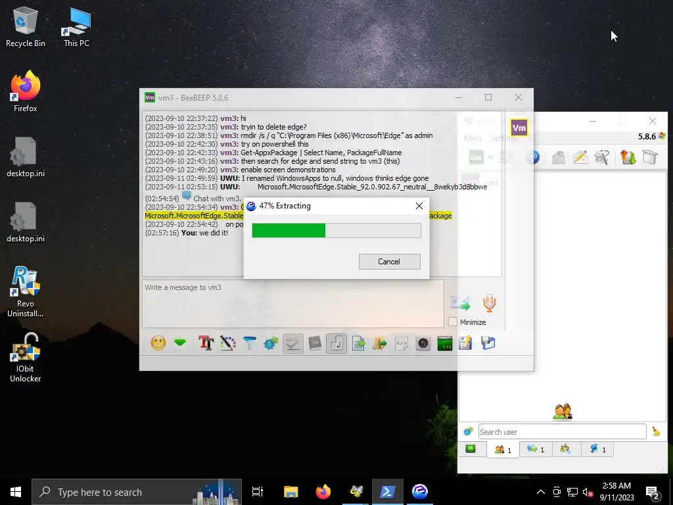Focus taskbar 'Type here to search' box
673x505 pixels.
(137, 492)
